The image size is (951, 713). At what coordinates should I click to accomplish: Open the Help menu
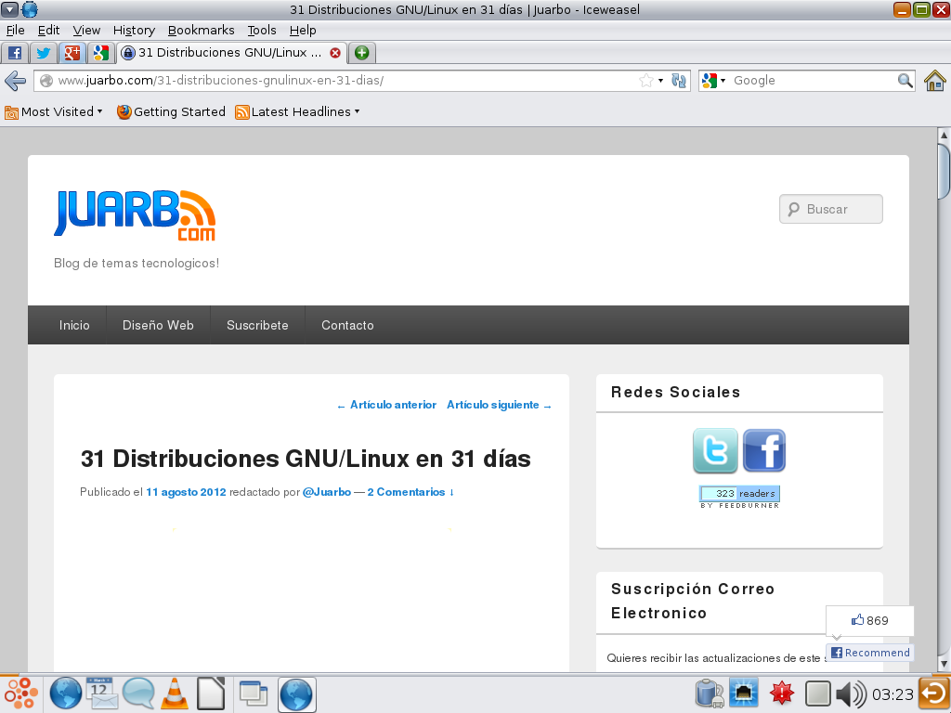[303, 31]
